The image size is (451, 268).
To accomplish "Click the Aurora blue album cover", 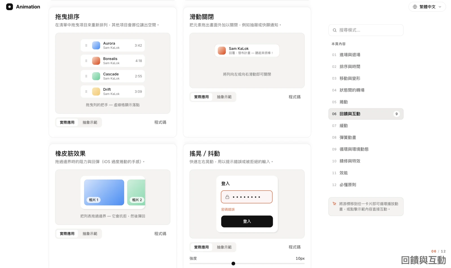I will coord(96,45).
